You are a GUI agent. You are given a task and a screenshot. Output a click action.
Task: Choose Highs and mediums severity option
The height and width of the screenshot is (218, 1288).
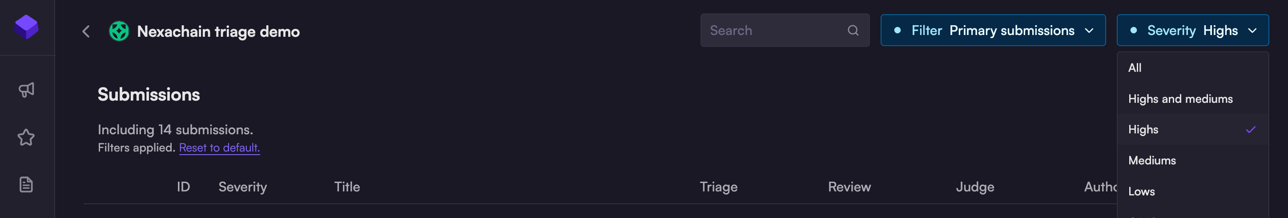pyautogui.click(x=1180, y=98)
